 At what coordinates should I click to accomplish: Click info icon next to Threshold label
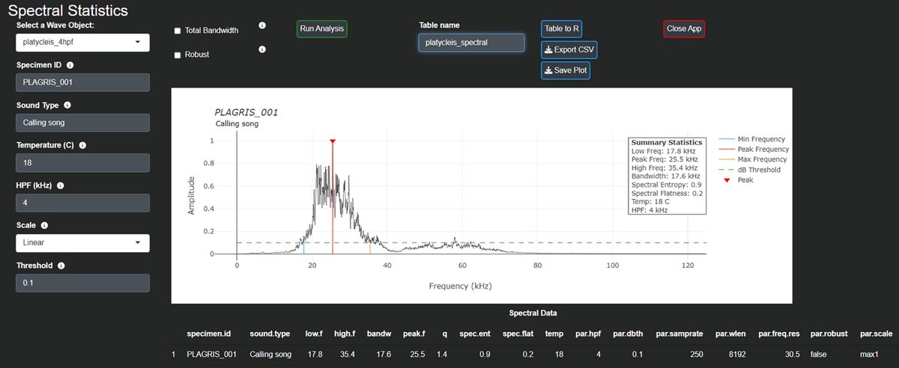coord(61,266)
